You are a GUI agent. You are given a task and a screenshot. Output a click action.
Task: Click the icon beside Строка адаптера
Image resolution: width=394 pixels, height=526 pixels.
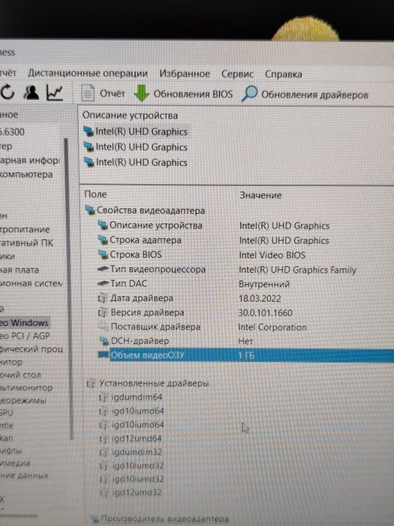(x=103, y=240)
